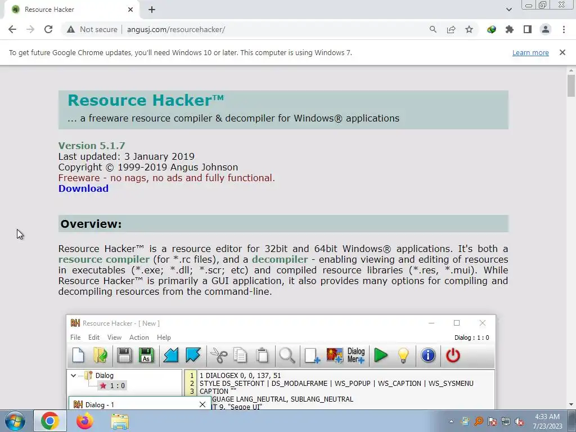576x432 pixels.
Task: Click the network connection tray icon
Action: coord(506,421)
